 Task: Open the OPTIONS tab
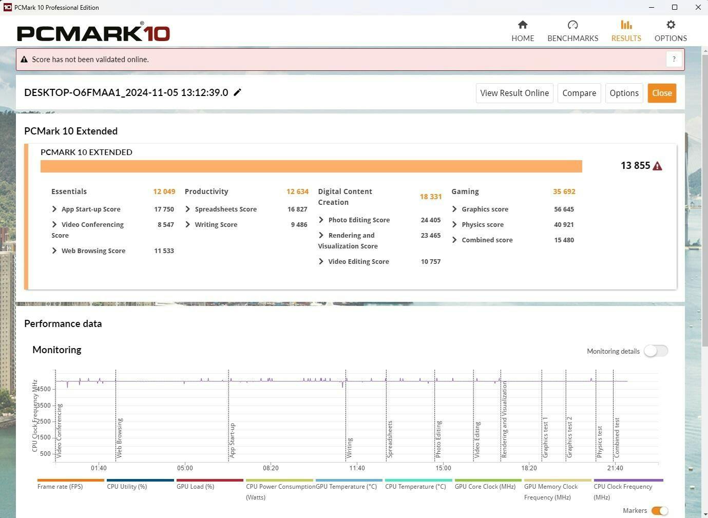[671, 31]
